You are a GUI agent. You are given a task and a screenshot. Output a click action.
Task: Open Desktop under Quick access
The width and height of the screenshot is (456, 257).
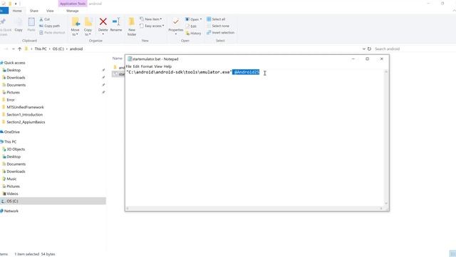[x=14, y=70]
